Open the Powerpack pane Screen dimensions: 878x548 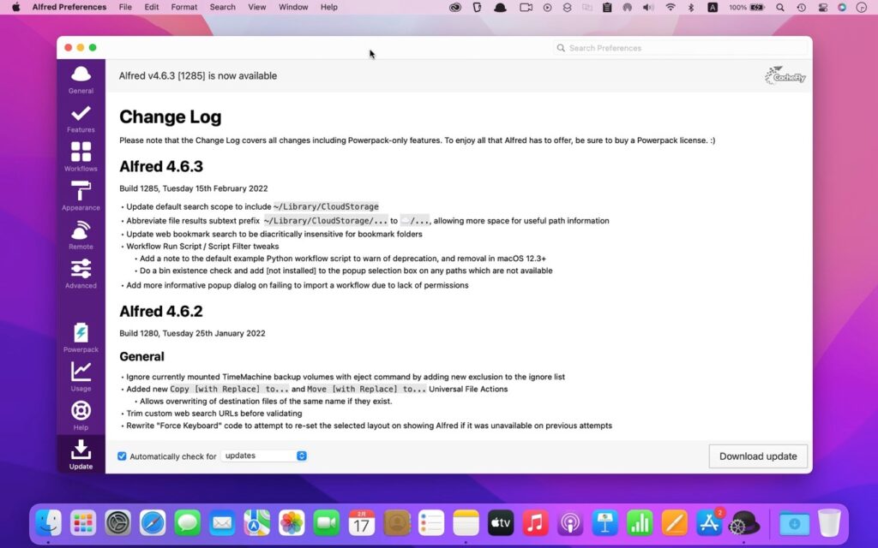point(81,337)
